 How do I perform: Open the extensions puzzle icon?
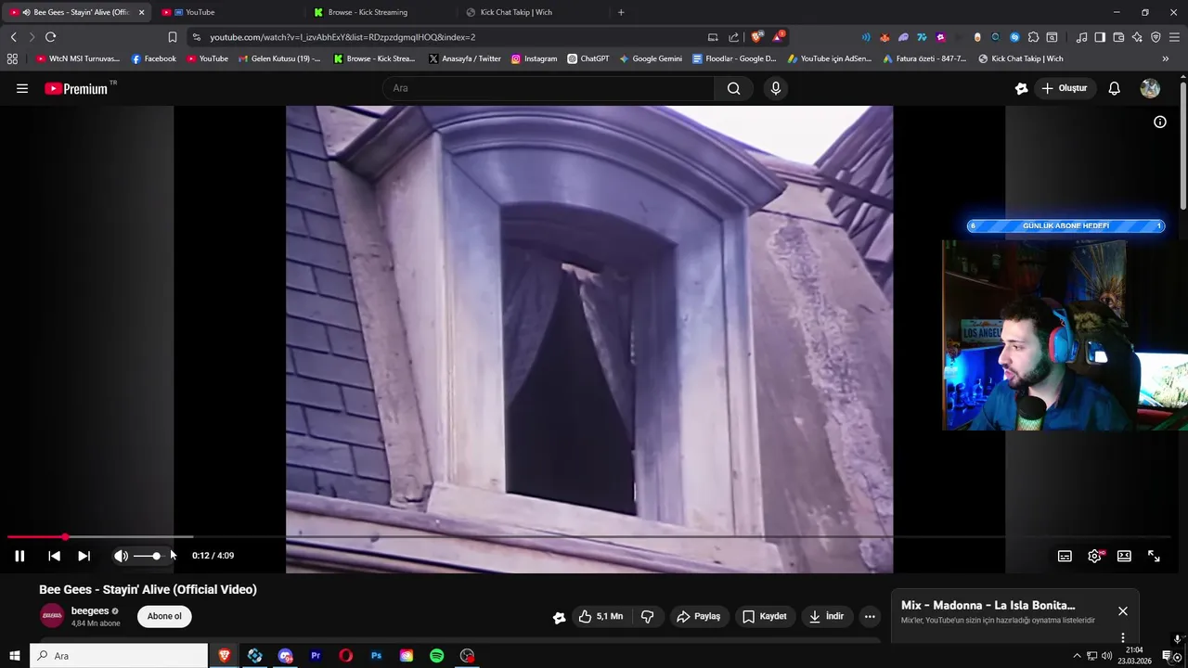(1033, 37)
